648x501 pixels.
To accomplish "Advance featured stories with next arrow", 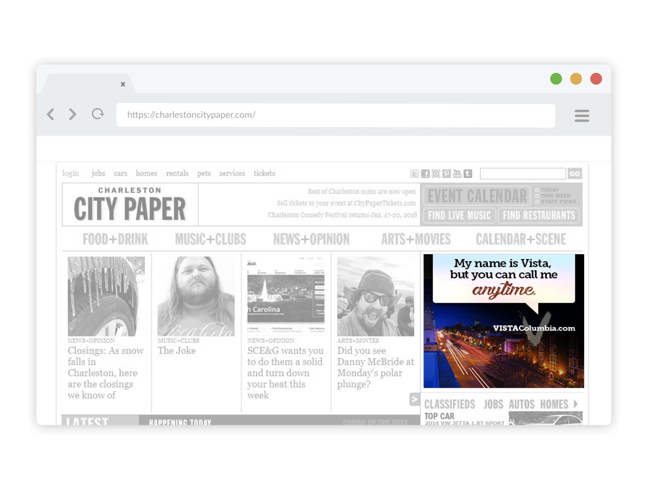I will tap(414, 399).
